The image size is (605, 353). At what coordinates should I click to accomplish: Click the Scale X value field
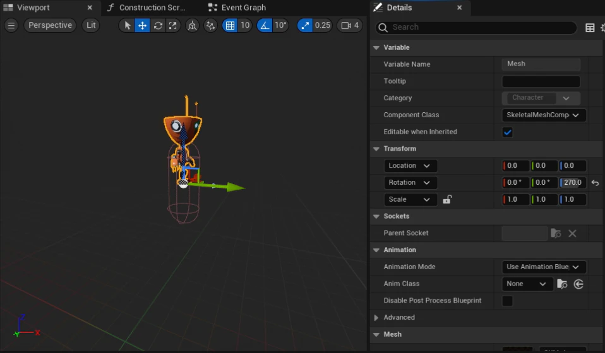[516, 199]
